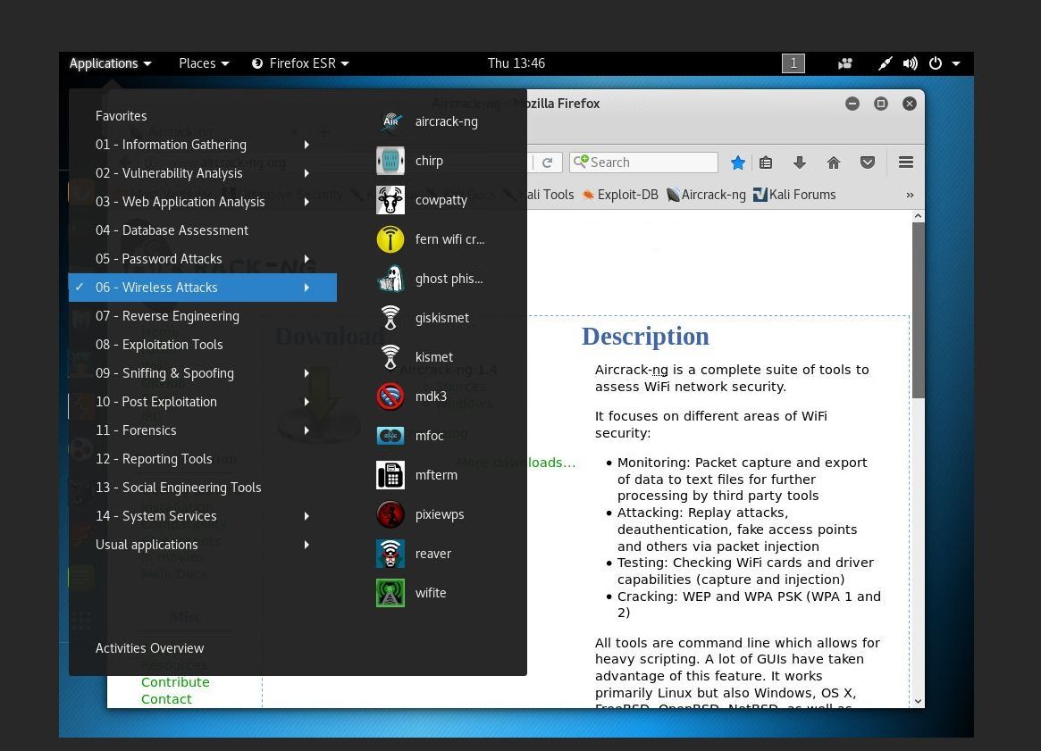Viewport: 1041px width, 751px height.
Task: Click the network connection icon in top bar
Action: tap(885, 63)
